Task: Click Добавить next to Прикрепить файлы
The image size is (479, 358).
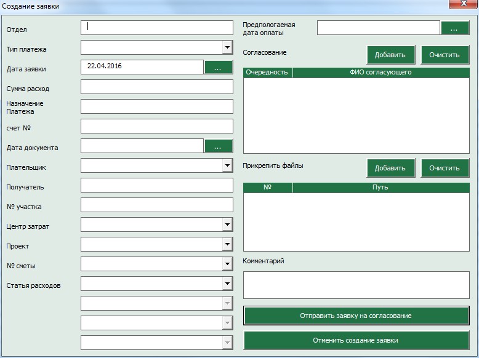Action: (391, 168)
